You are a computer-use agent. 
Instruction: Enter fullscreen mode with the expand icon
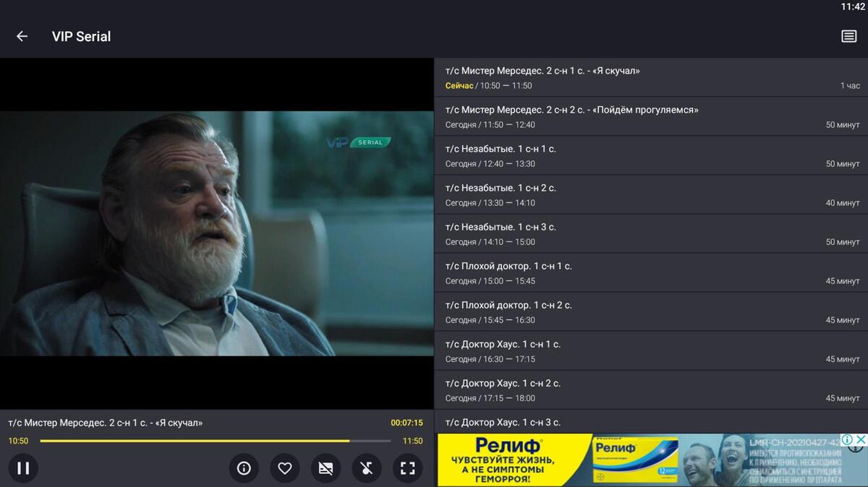(x=407, y=468)
